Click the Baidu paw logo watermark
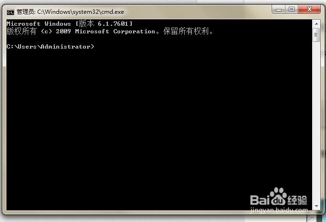The height and width of the screenshot is (222, 326). point(278,196)
